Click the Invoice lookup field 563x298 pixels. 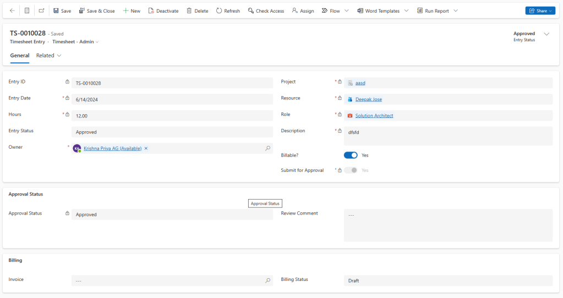click(x=168, y=280)
